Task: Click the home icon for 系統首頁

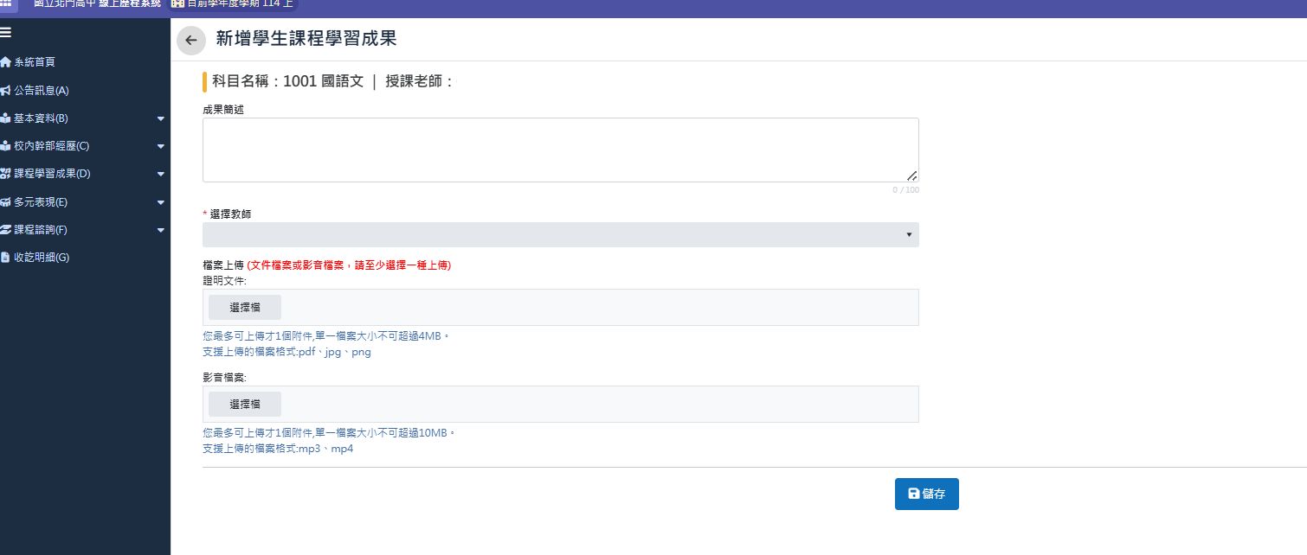Action: 6,62
